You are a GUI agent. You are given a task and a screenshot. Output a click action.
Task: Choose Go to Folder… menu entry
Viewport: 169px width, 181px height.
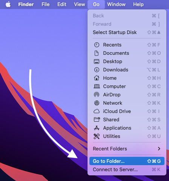127,161
